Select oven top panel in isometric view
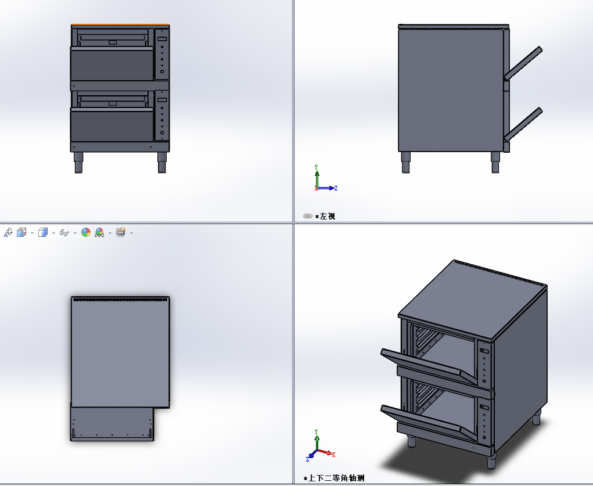The width and height of the screenshot is (593, 486). coord(473,301)
